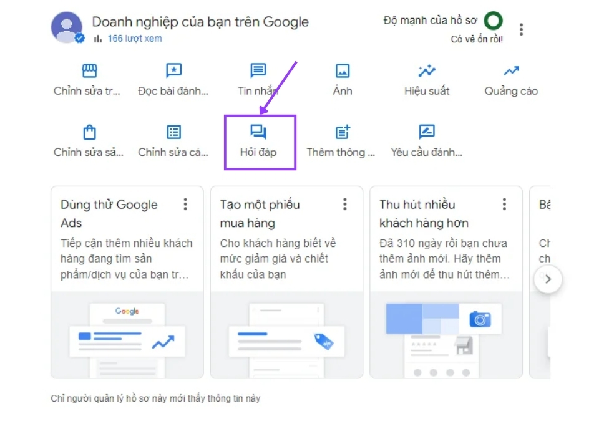Open the overflow menu at top right
Screen dimensions: 609x429
[522, 28]
